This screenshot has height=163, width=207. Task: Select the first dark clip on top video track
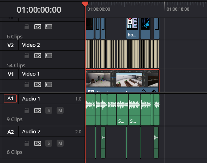pyautogui.click(x=90, y=28)
